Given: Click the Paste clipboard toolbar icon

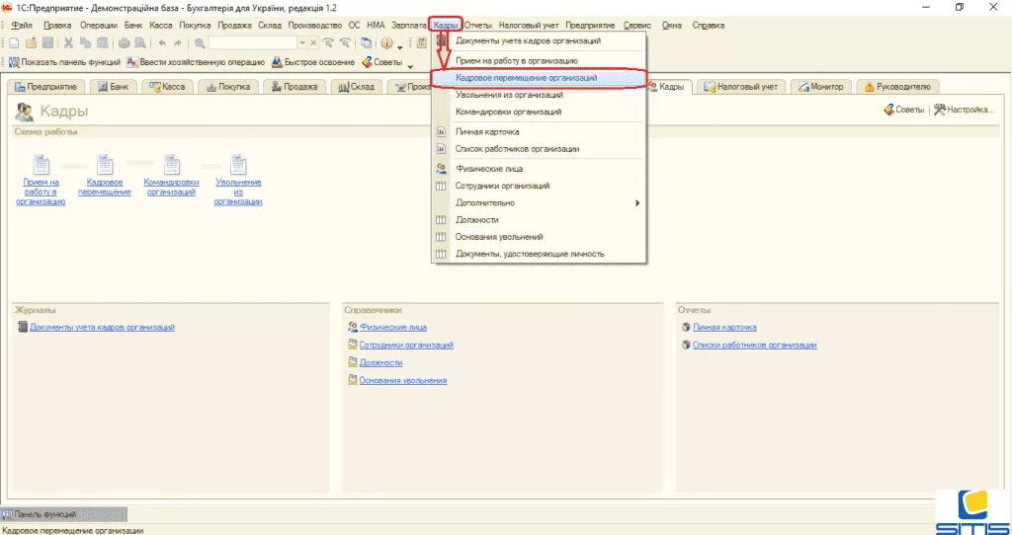Looking at the screenshot, I should tap(102, 43).
